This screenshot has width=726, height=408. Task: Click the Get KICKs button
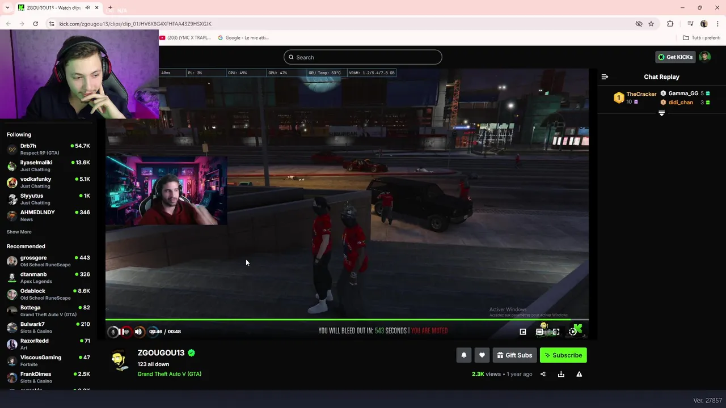coord(675,57)
